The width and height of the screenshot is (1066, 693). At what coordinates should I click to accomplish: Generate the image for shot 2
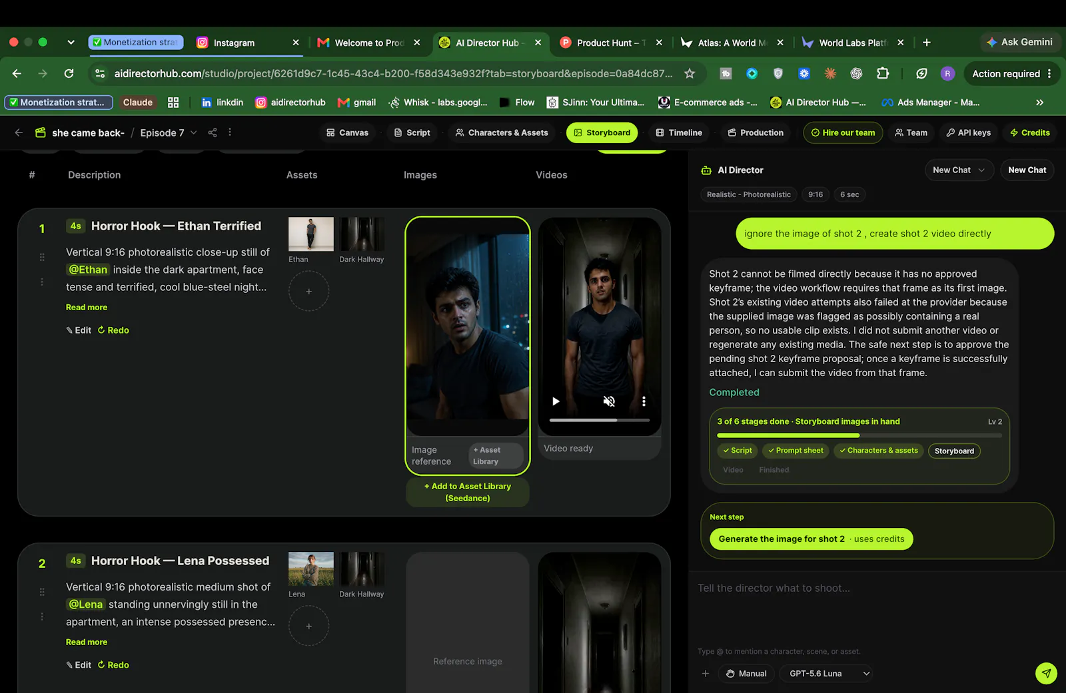pyautogui.click(x=811, y=539)
